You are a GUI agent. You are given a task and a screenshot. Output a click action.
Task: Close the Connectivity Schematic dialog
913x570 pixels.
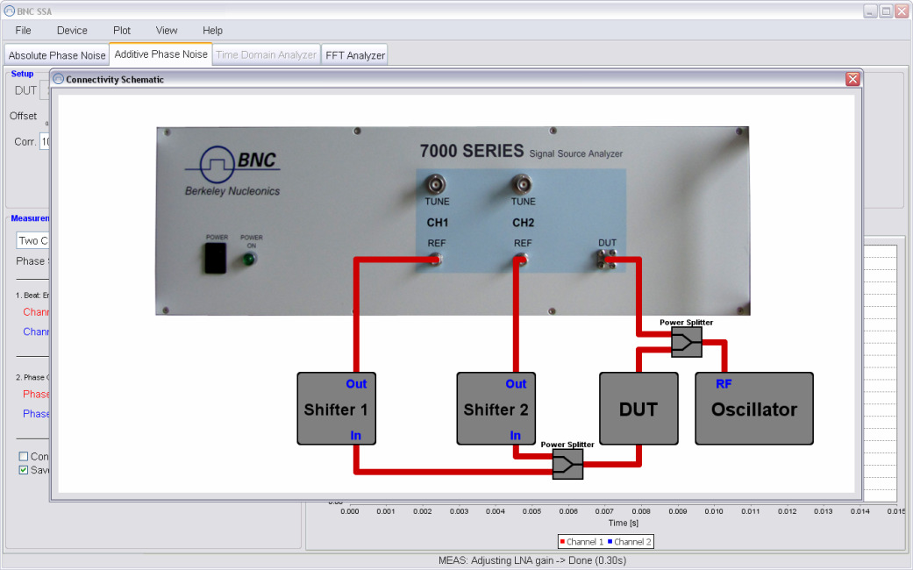coord(852,79)
